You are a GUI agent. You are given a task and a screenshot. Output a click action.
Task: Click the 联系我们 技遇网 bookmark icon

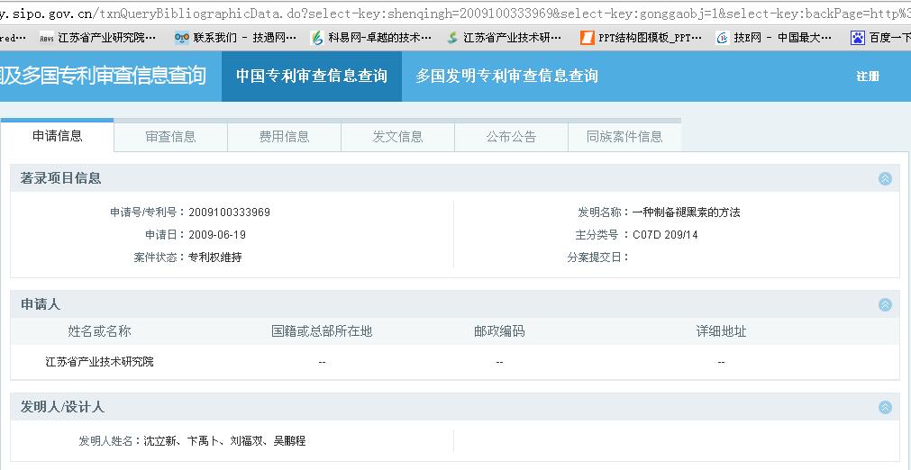coord(181,38)
